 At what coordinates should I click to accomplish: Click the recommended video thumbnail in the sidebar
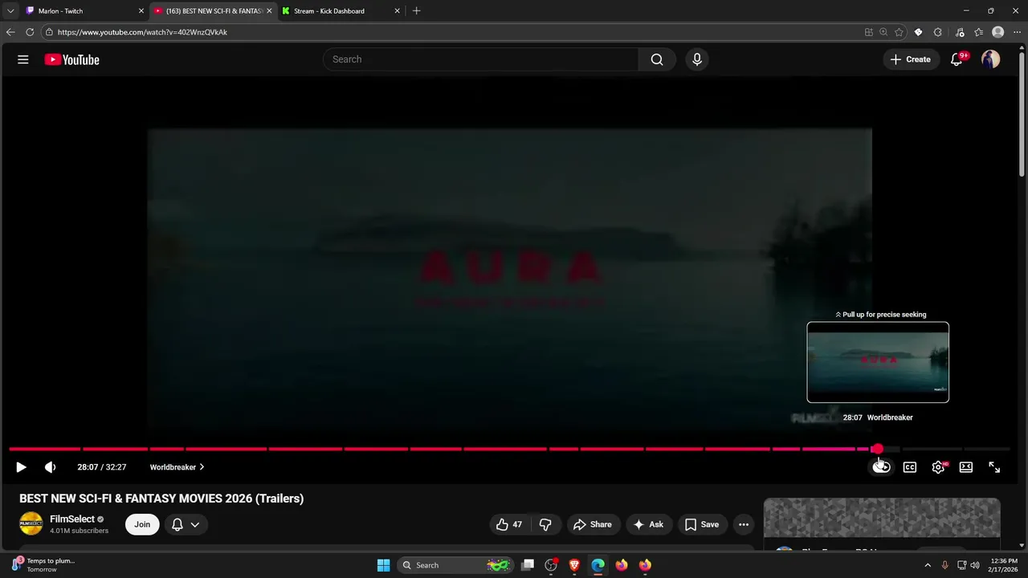(x=882, y=519)
